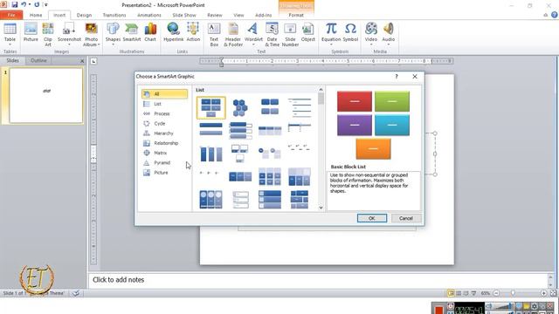This screenshot has width=559, height=314.
Task: Switch to the Slide Show tab
Action: tap(184, 15)
